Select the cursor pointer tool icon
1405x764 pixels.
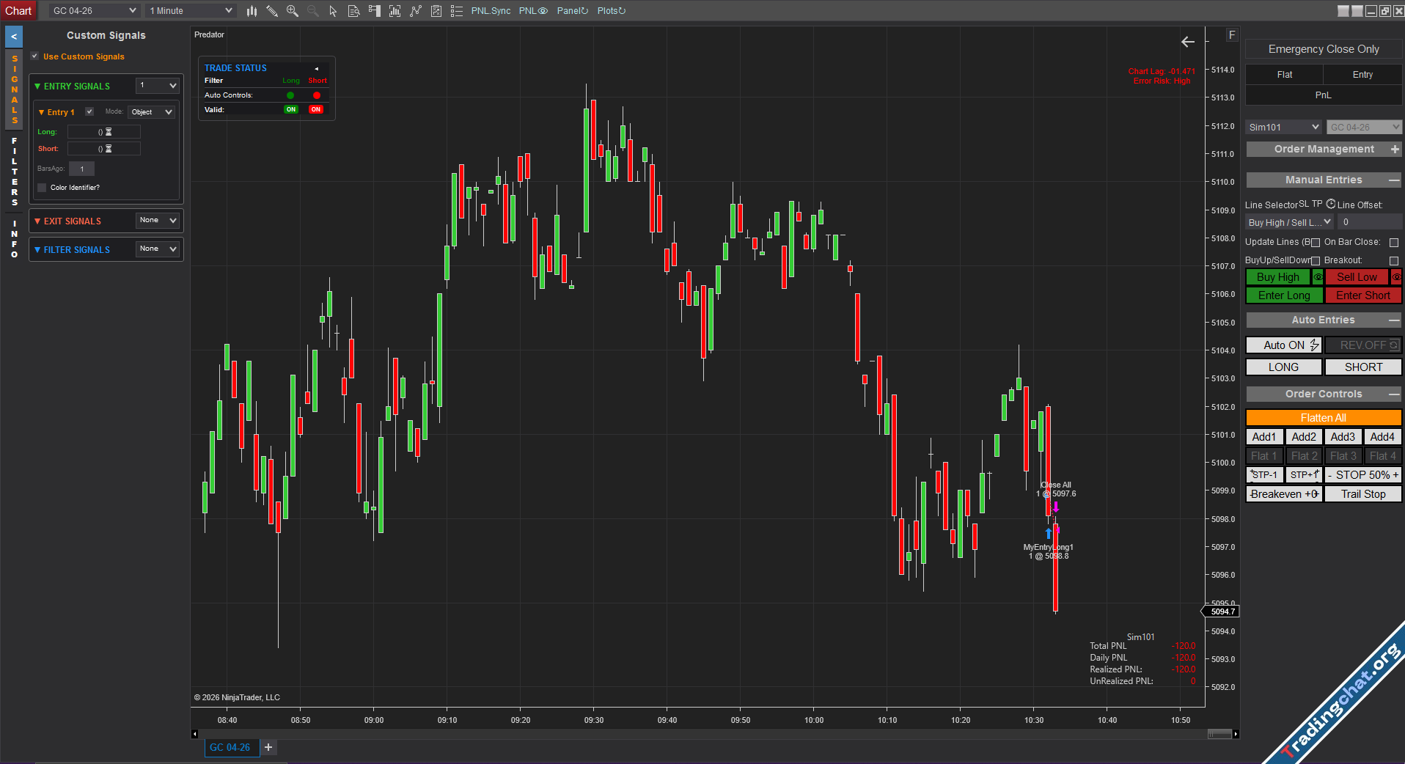pyautogui.click(x=333, y=11)
